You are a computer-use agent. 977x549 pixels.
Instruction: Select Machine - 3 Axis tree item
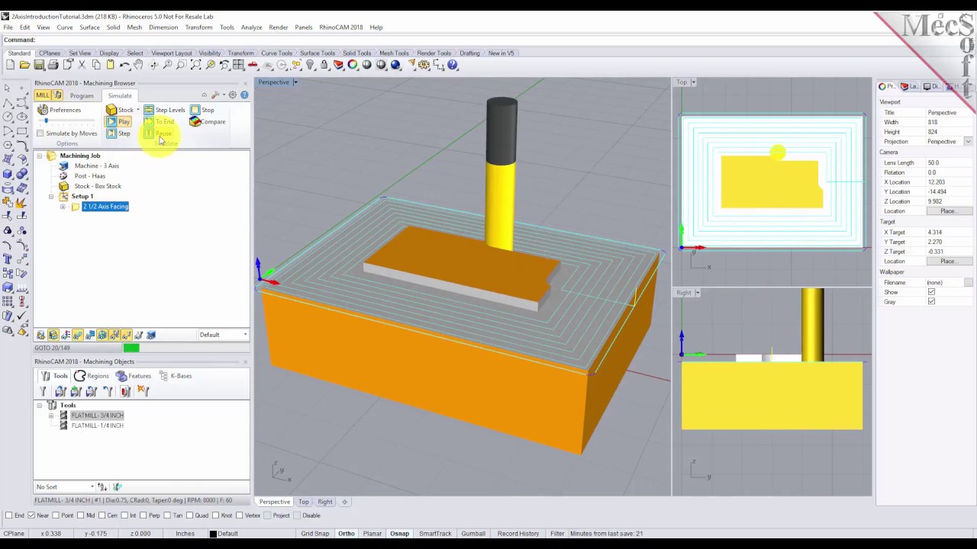pyautogui.click(x=96, y=165)
